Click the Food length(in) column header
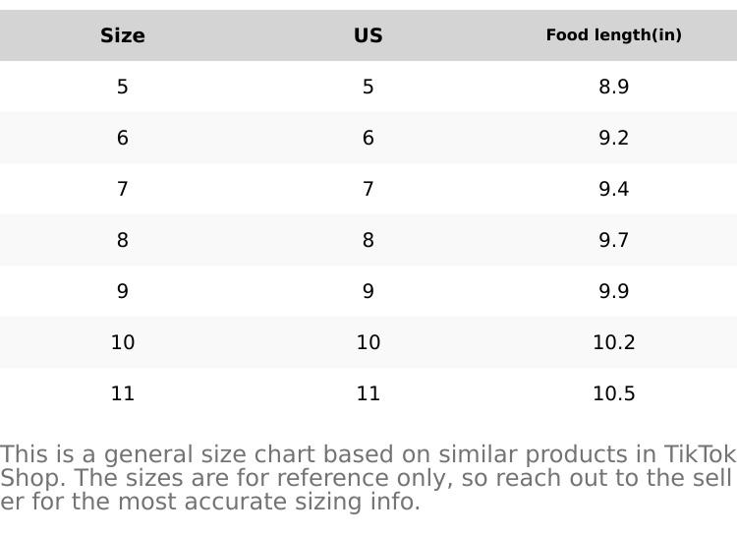This screenshot has width=737, height=537. point(613,35)
